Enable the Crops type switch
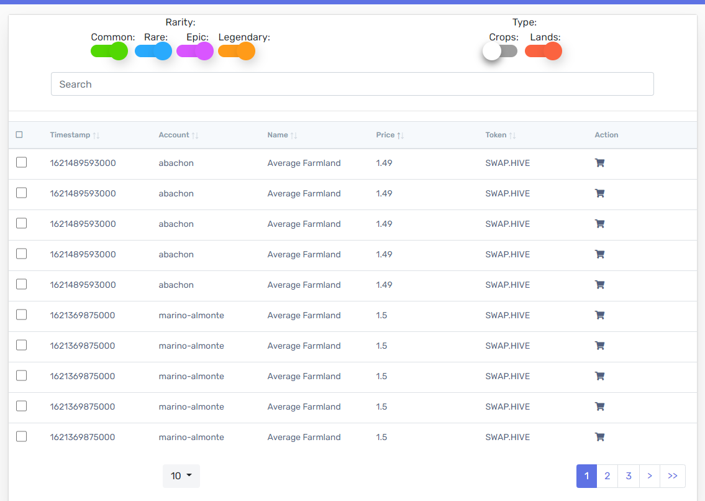The width and height of the screenshot is (705, 501). click(x=500, y=51)
